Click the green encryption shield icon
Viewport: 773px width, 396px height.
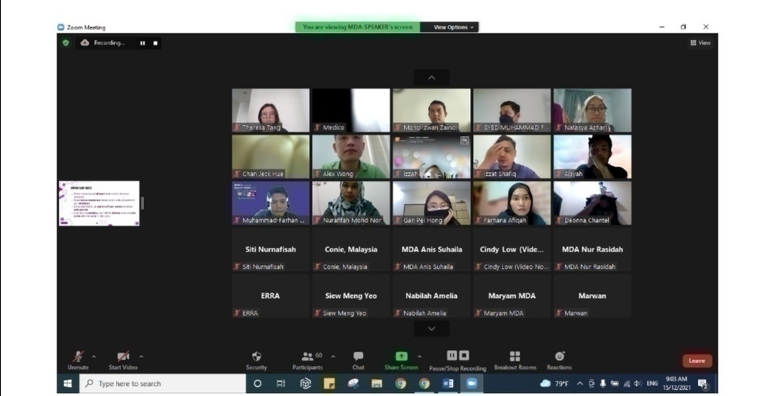[66, 42]
